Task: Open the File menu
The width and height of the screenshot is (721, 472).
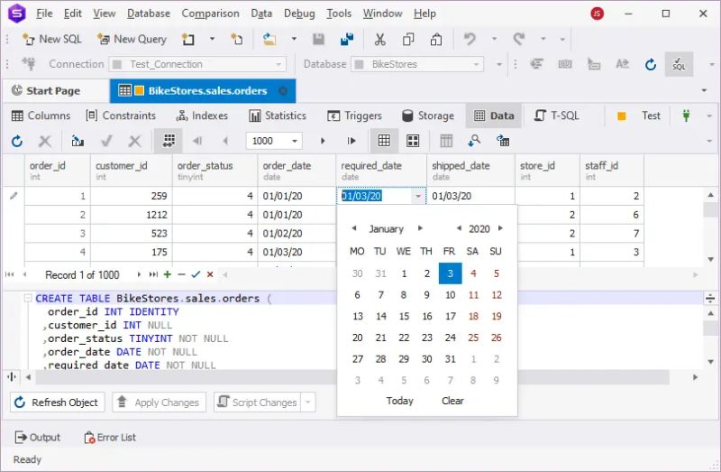Action: point(44,14)
